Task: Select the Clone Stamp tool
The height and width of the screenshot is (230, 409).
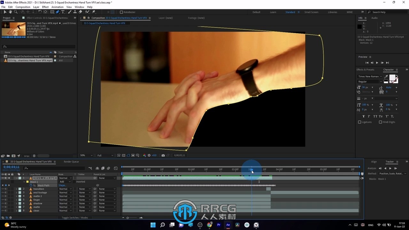Action: 75,12
